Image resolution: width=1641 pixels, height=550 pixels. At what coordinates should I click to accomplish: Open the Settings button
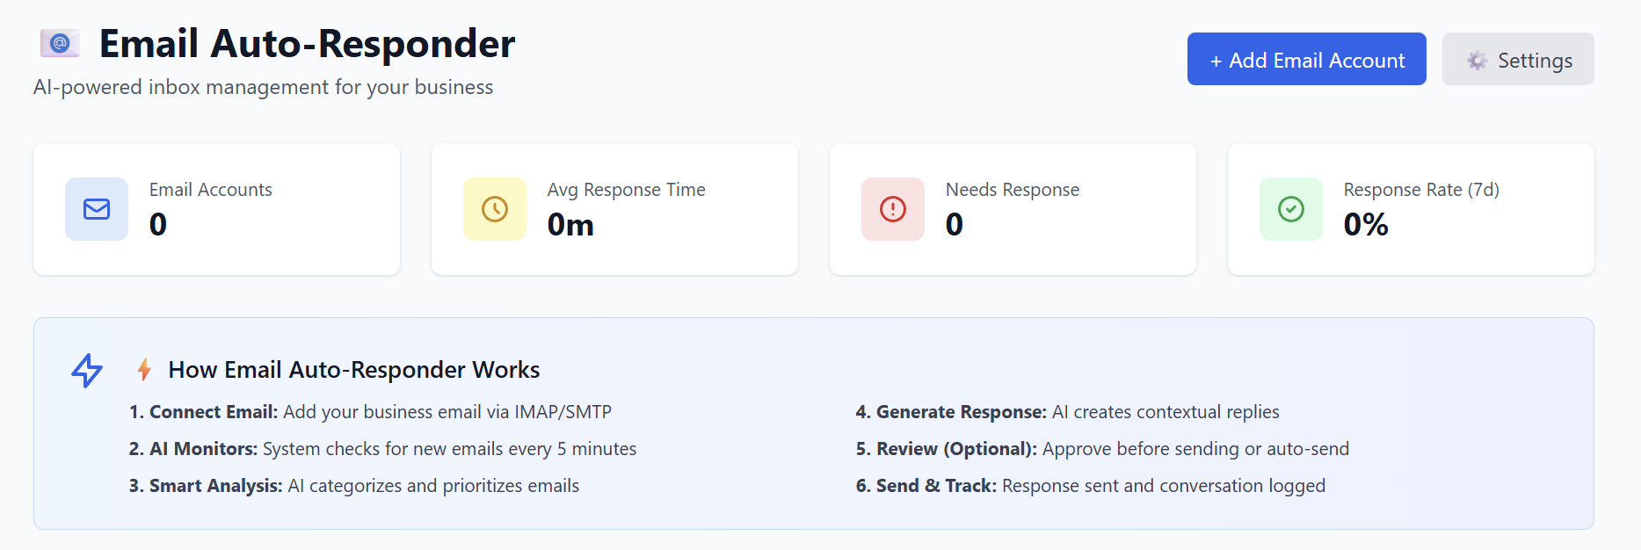[x=1518, y=60]
